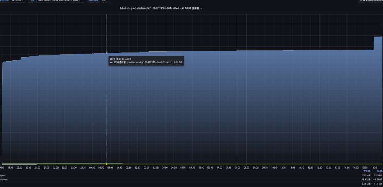Click the tooltip timestamp 2021-12-22 00:48:00
The image size is (383, 187).
click(x=121, y=59)
